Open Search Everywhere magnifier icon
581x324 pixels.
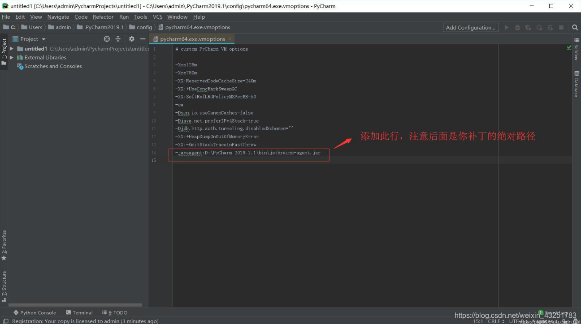(575, 27)
